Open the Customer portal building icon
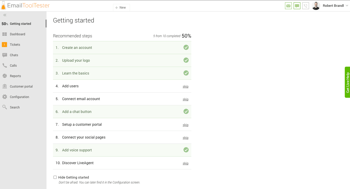Image resolution: width=350 pixels, height=189 pixels. tap(4, 87)
